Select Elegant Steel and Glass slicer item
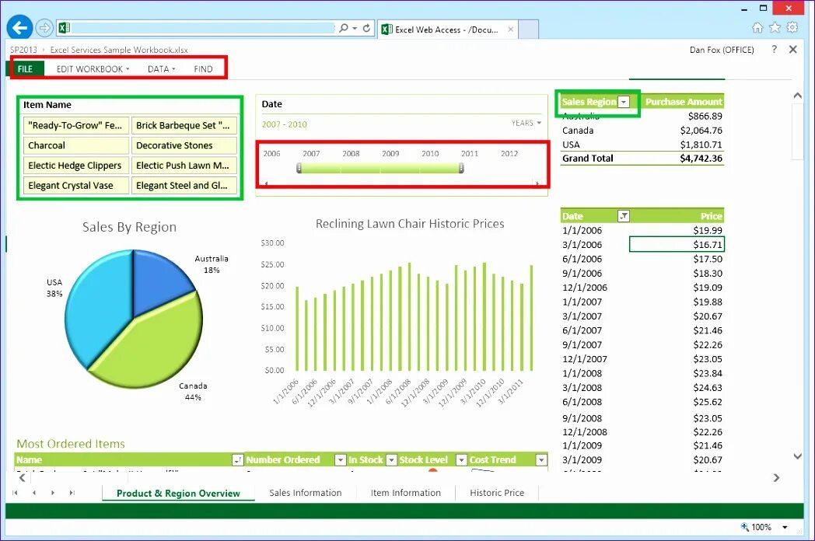 (184, 185)
